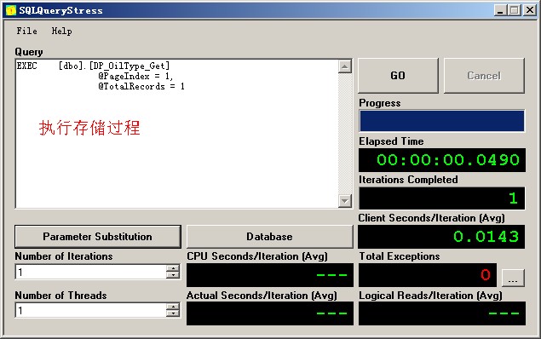541x339 pixels.
Task: Open exceptions details ellipsis button
Action: point(513,278)
